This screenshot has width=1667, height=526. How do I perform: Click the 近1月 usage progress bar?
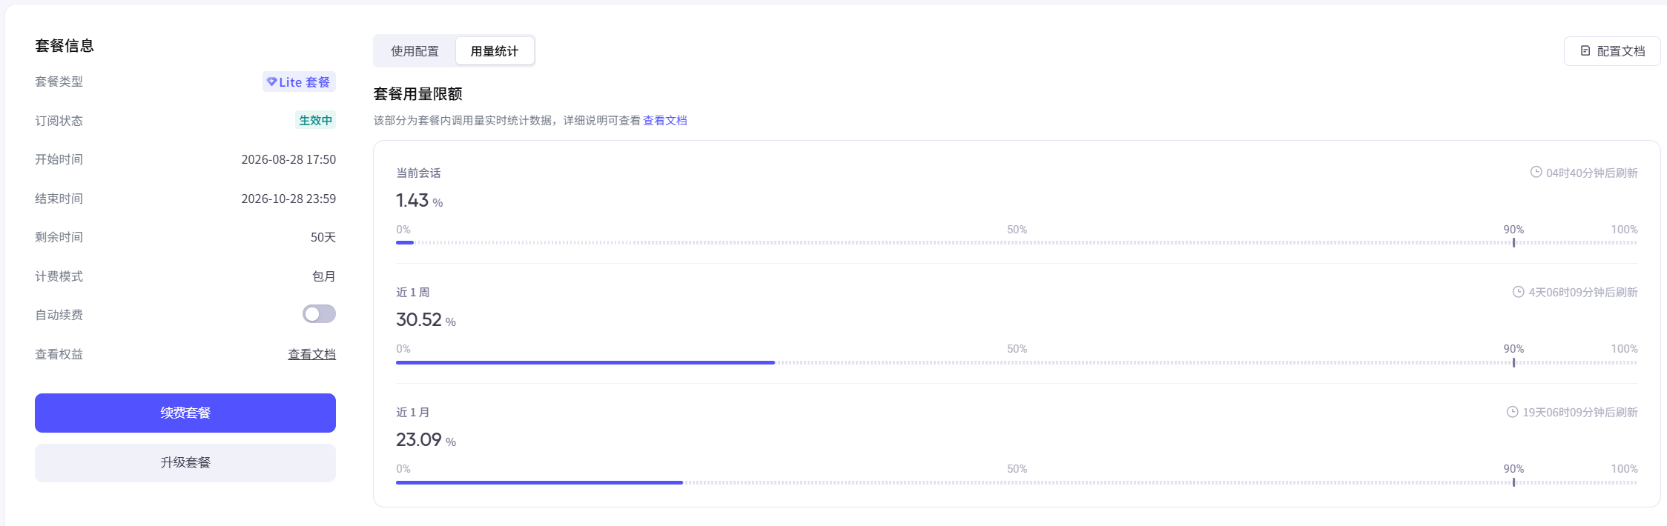click(x=1017, y=482)
